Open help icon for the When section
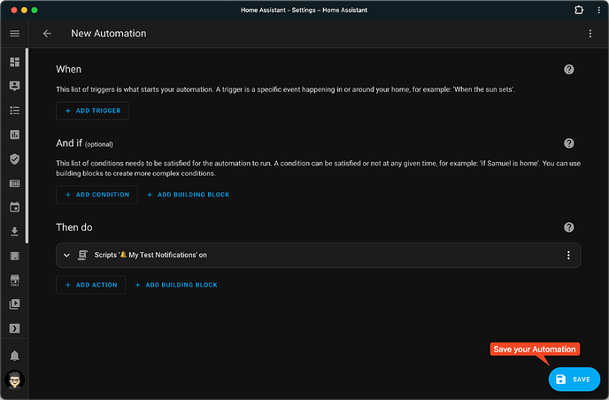The image size is (609, 400). [569, 69]
